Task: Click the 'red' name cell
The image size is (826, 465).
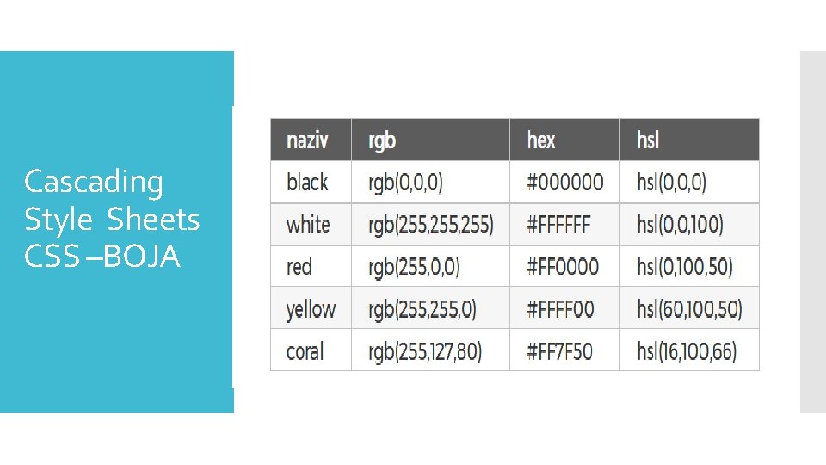Action: 299,267
